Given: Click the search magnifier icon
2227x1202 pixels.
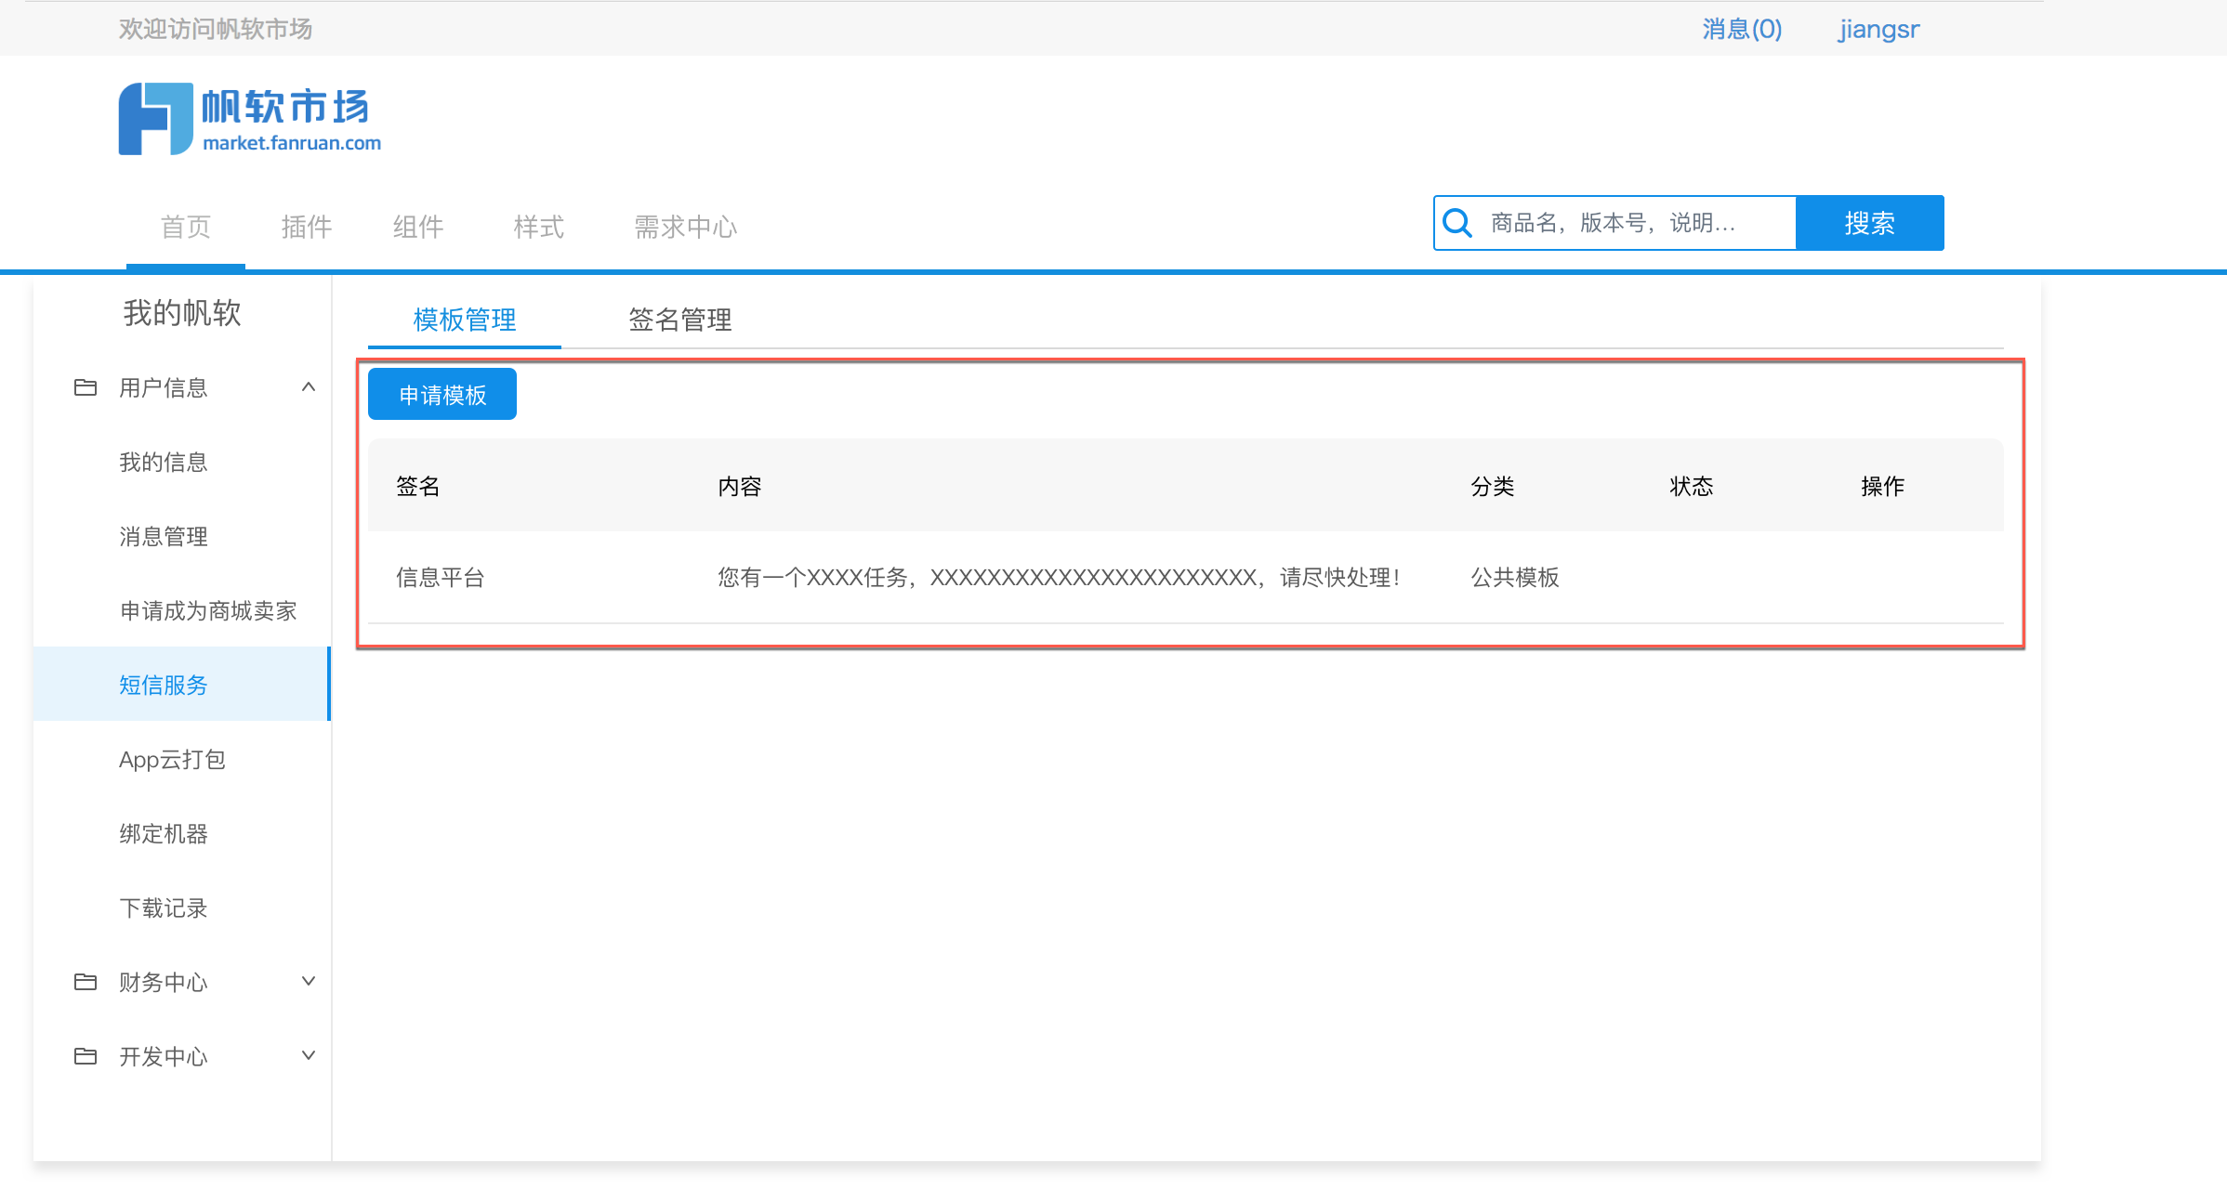Looking at the screenshot, I should pos(1456,223).
